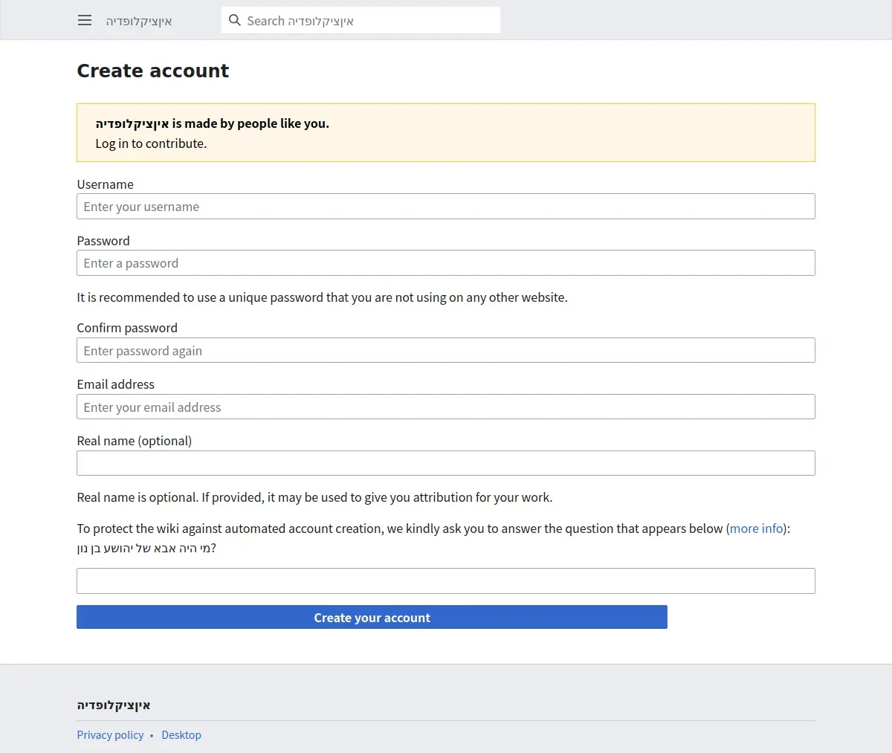The height and width of the screenshot is (753, 892).
Task: Click the 'Enter your email address' field
Action: point(445,407)
